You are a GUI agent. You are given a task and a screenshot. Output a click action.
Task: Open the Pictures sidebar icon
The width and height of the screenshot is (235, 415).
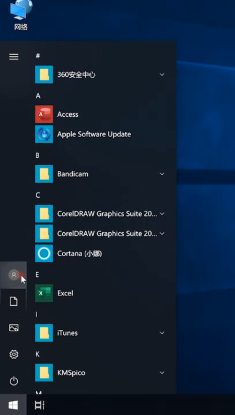click(14, 328)
